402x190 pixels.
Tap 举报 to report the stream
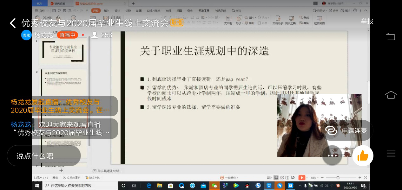(x=367, y=21)
